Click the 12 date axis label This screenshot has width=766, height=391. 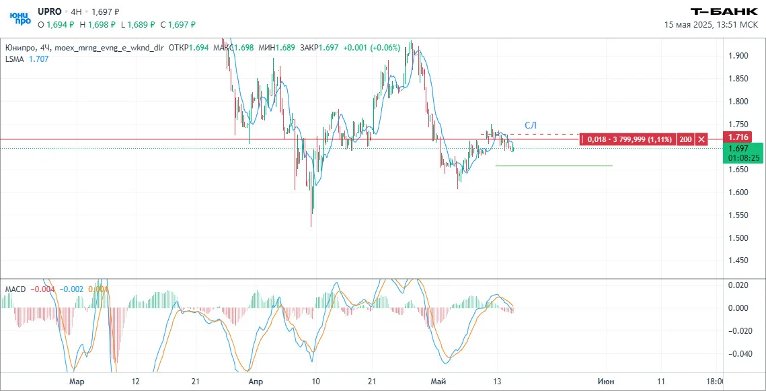pyautogui.click(x=136, y=382)
